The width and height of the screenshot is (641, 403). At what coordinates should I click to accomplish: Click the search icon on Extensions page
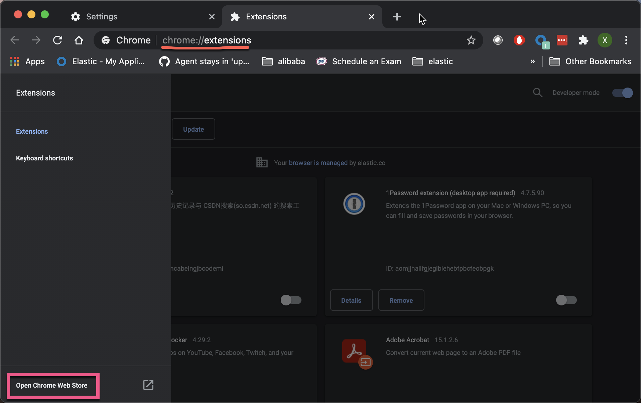[537, 93]
